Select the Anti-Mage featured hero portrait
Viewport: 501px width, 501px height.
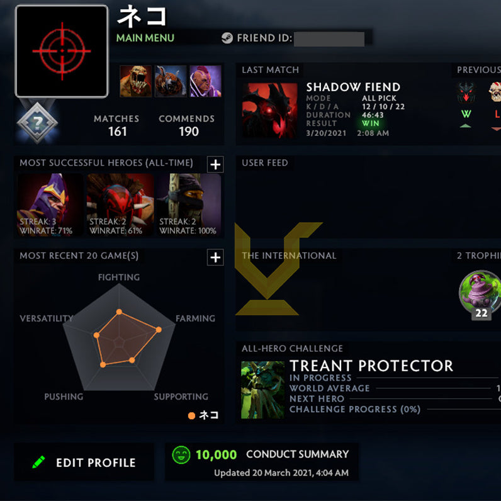[205, 81]
